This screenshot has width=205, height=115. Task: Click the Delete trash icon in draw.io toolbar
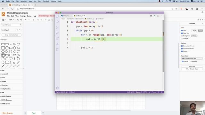coord(33,20)
